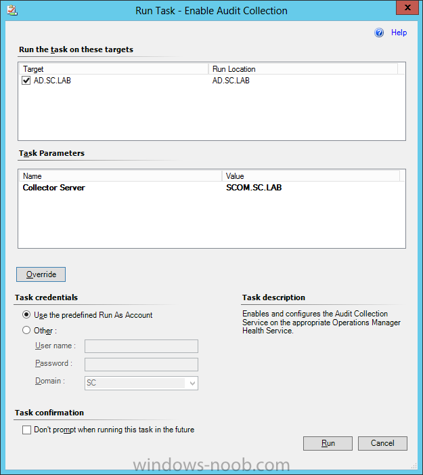Click the window resize grip corner
Image resolution: width=423 pixels, height=475 pixels.
[x=414, y=466]
